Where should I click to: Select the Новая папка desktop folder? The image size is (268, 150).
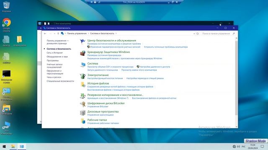tap(19, 41)
